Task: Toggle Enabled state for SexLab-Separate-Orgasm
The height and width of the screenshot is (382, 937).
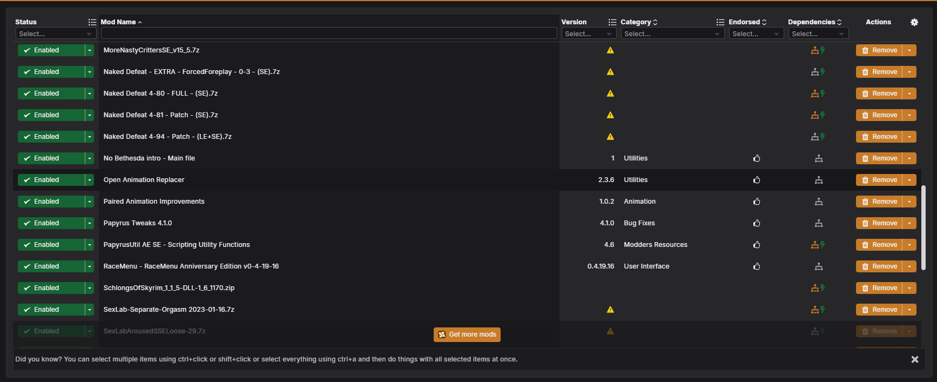Action: (x=51, y=310)
